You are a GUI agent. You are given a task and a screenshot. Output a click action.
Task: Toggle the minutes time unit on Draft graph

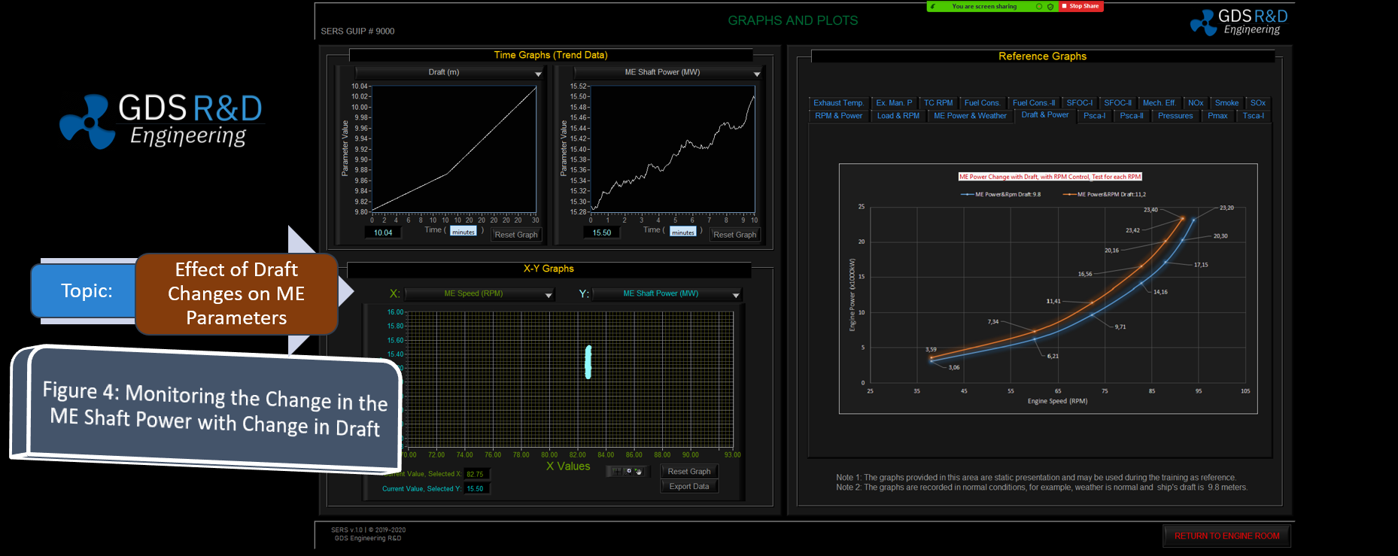[463, 232]
